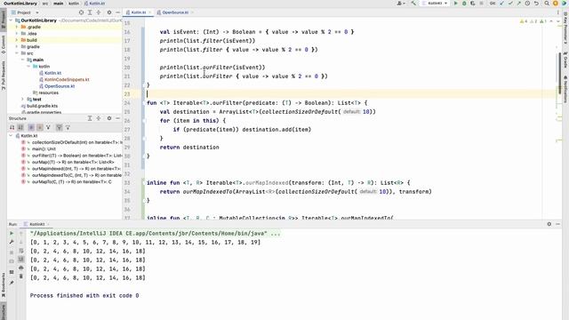Hide the Structure tool window
569x320 pixels.
pos(117,118)
